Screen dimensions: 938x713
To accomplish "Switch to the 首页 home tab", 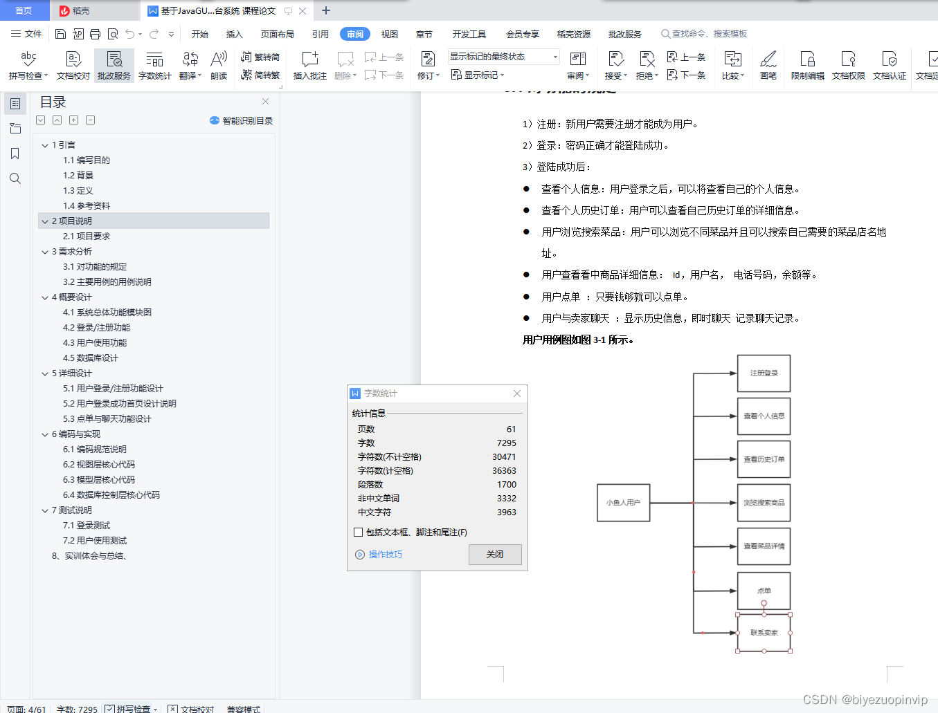I will [24, 10].
